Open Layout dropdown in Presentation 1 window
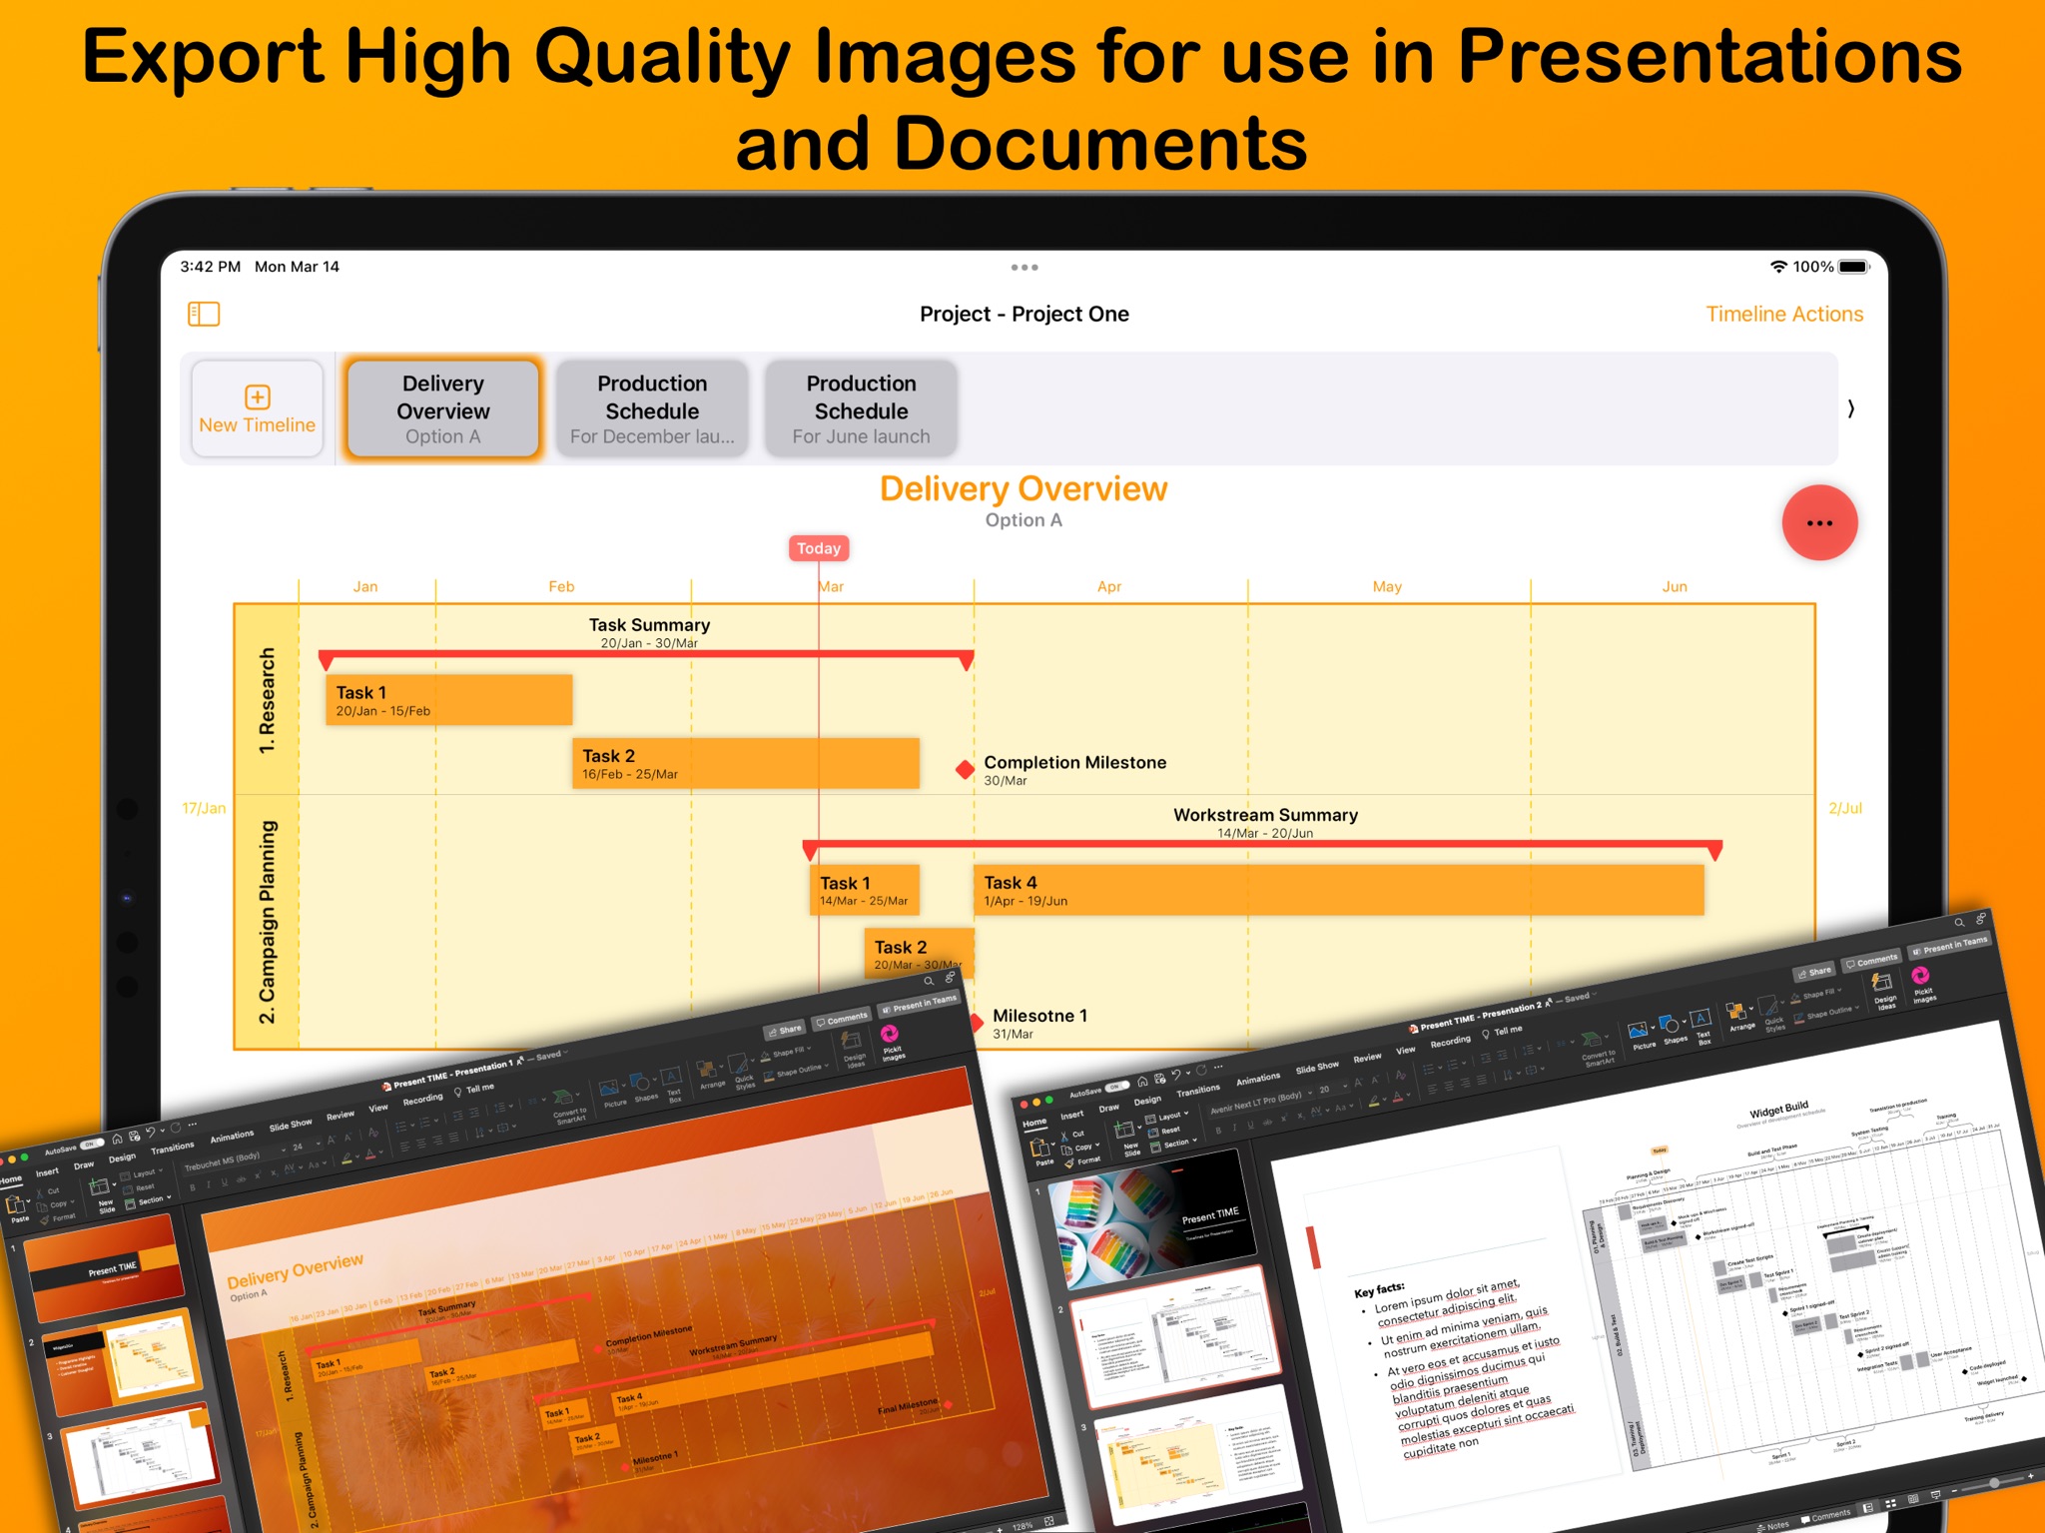Screen dimensions: 2045x1533 (140, 1174)
